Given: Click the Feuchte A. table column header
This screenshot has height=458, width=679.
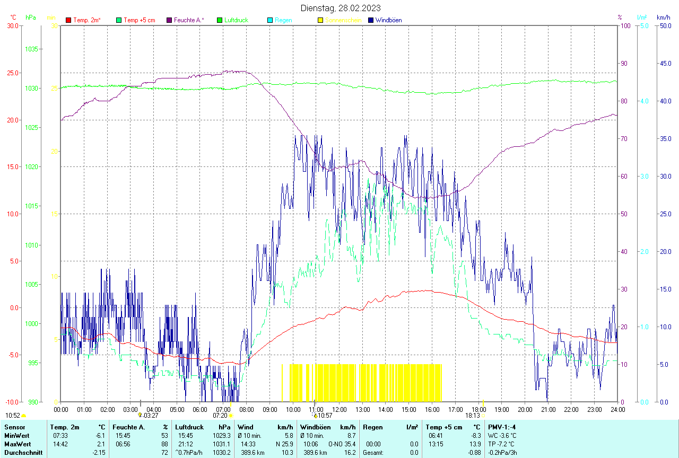Looking at the screenshot, I should tap(128, 427).
